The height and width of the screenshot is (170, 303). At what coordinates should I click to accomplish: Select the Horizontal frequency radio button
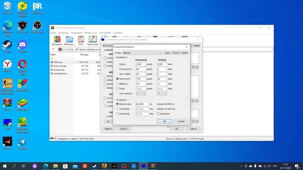click(x=117, y=109)
